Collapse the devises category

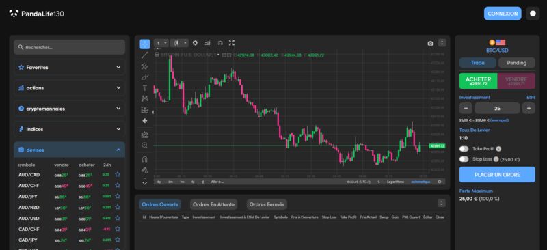70,150
